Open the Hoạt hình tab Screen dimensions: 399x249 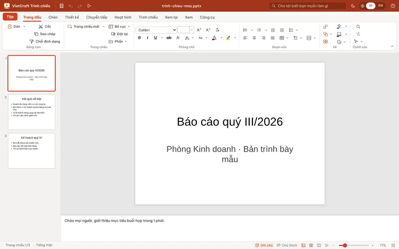point(123,17)
